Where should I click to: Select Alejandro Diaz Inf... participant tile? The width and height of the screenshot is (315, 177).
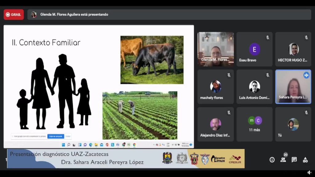[x=216, y=124]
